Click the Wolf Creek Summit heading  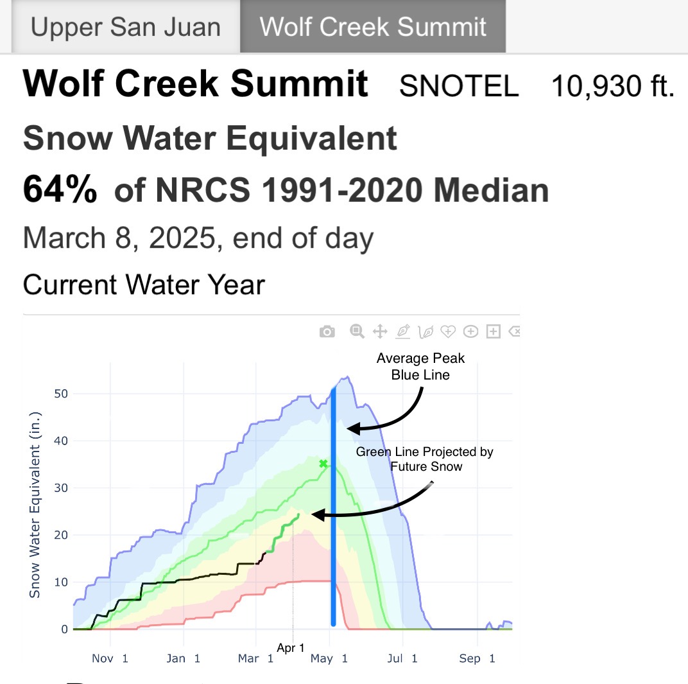(196, 84)
